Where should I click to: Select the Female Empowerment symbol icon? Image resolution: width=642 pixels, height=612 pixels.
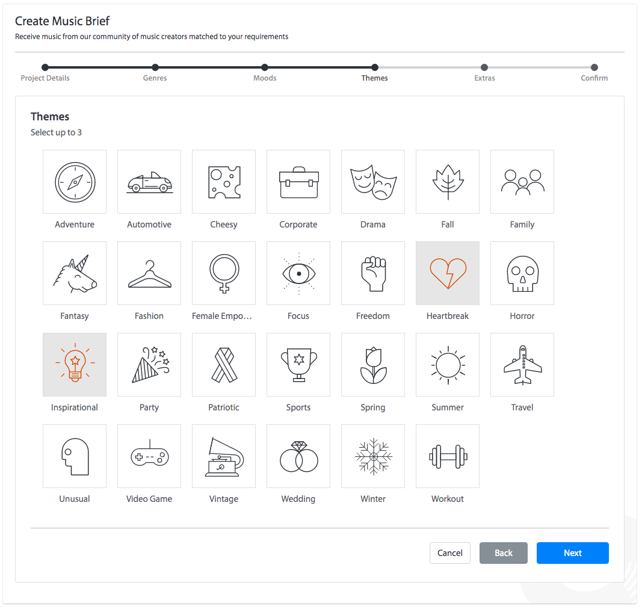[224, 273]
